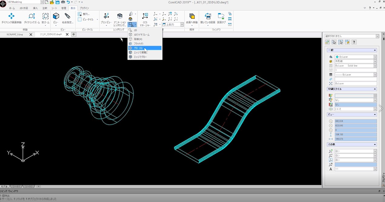Switch to the NONAME_0.dwg document tab
Viewport: 385px width, 202px height.
pyautogui.click(x=15, y=35)
